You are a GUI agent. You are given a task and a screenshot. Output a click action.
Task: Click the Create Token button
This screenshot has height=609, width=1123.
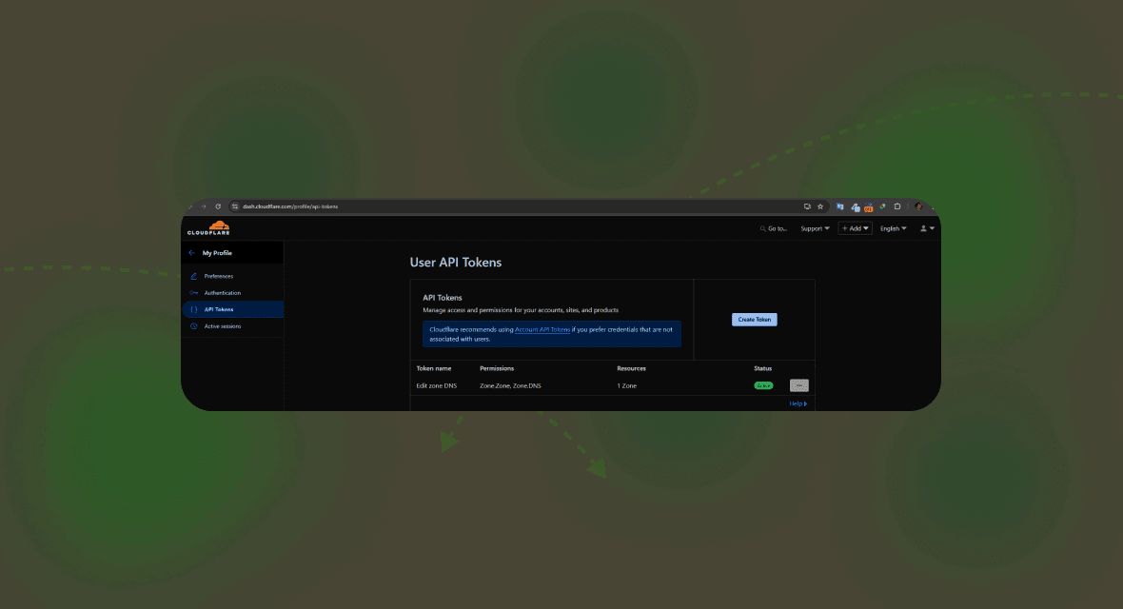754,320
